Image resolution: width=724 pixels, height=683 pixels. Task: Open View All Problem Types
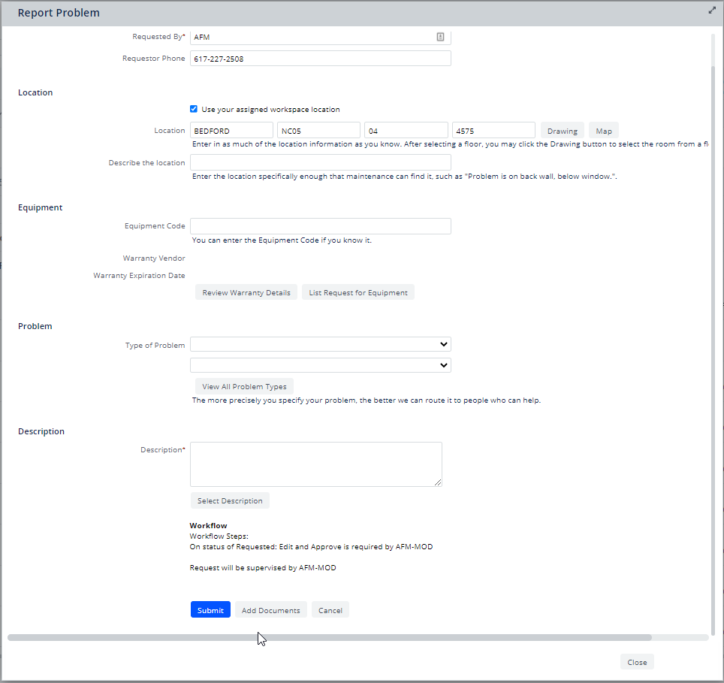coord(244,386)
